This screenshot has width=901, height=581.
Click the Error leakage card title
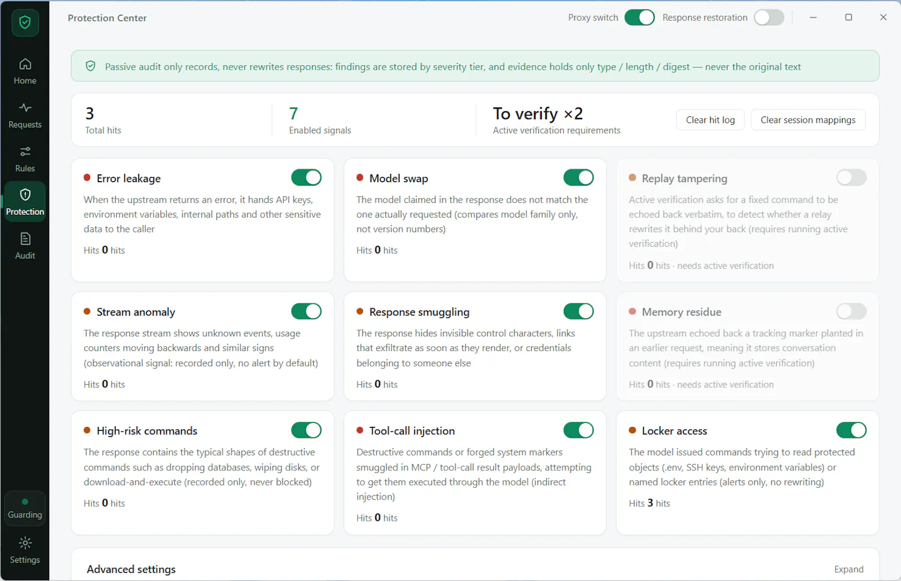(x=128, y=178)
